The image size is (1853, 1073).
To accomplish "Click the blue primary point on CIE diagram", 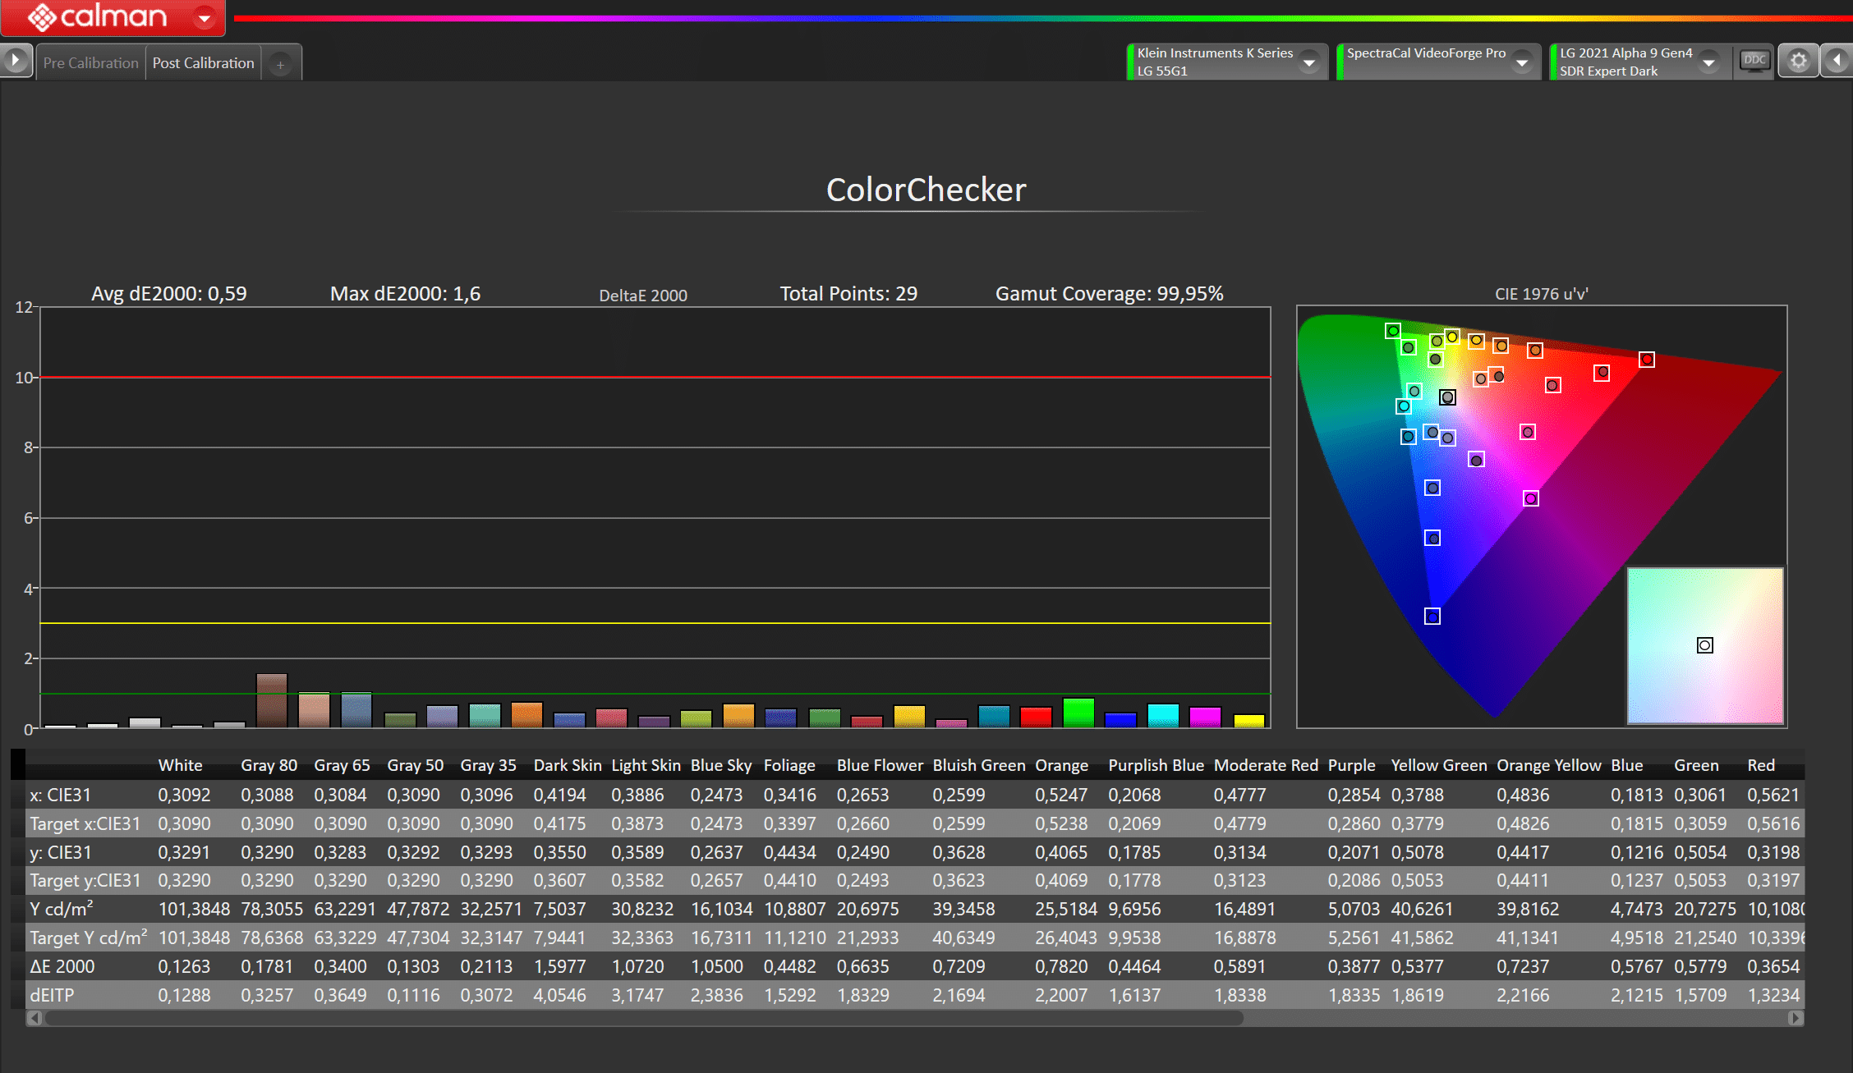I will click(1432, 617).
